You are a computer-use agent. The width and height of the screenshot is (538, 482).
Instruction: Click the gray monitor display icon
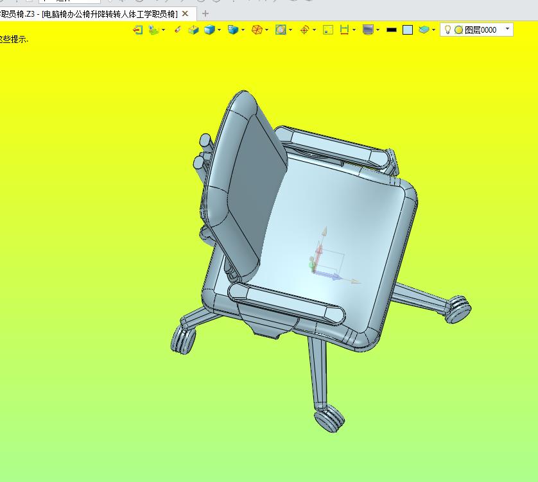(x=368, y=30)
